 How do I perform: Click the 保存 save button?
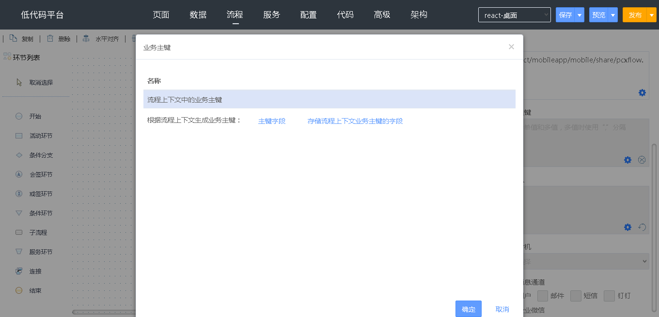(x=565, y=15)
